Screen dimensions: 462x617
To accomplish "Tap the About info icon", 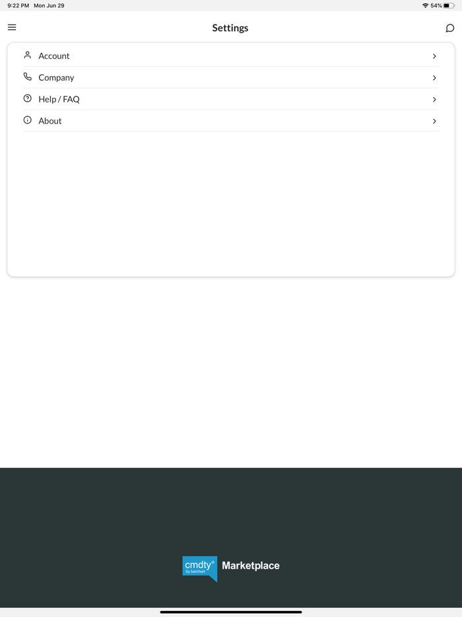I will click(x=28, y=120).
